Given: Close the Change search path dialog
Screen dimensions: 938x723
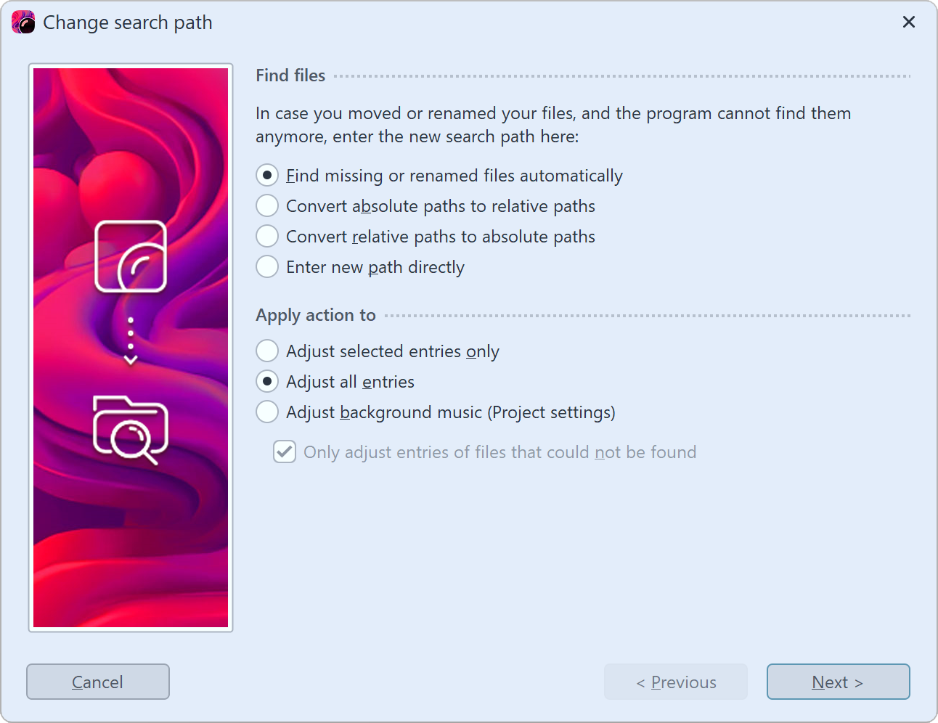Looking at the screenshot, I should tap(908, 23).
